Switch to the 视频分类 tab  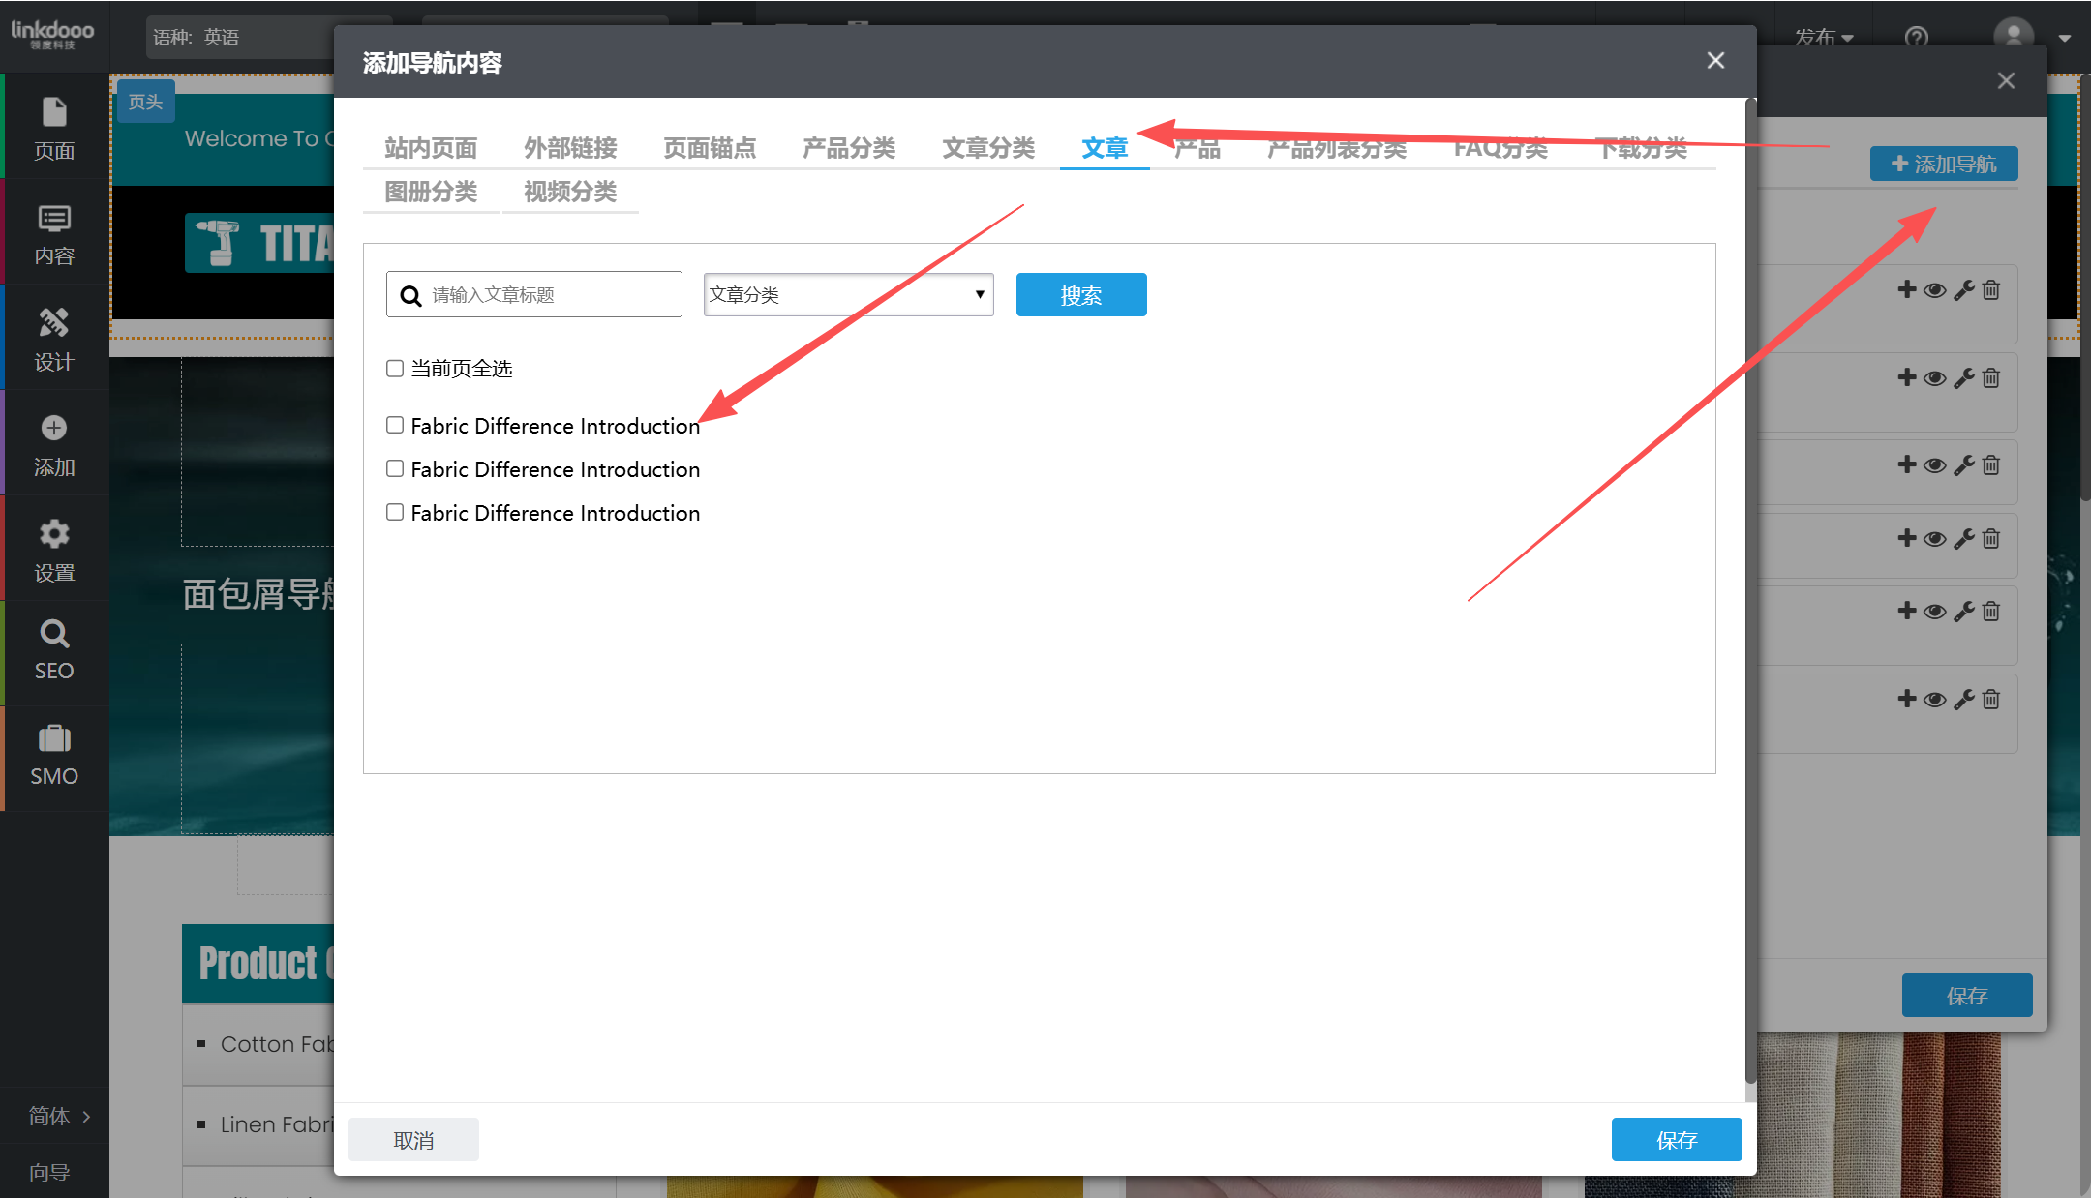pyautogui.click(x=569, y=192)
